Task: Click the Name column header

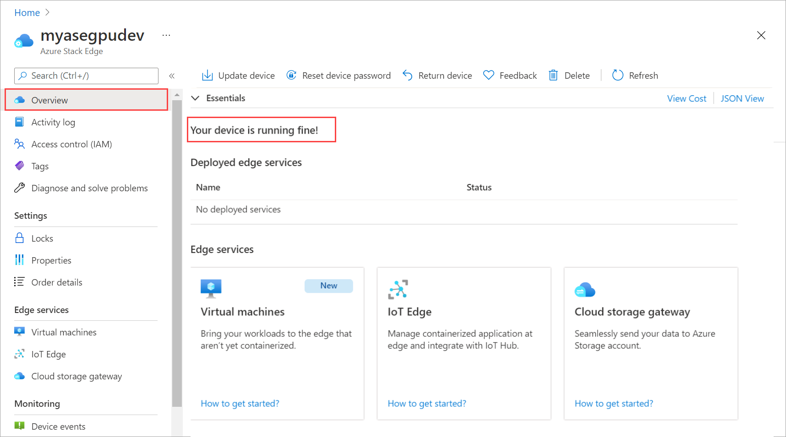Action: [x=208, y=187]
